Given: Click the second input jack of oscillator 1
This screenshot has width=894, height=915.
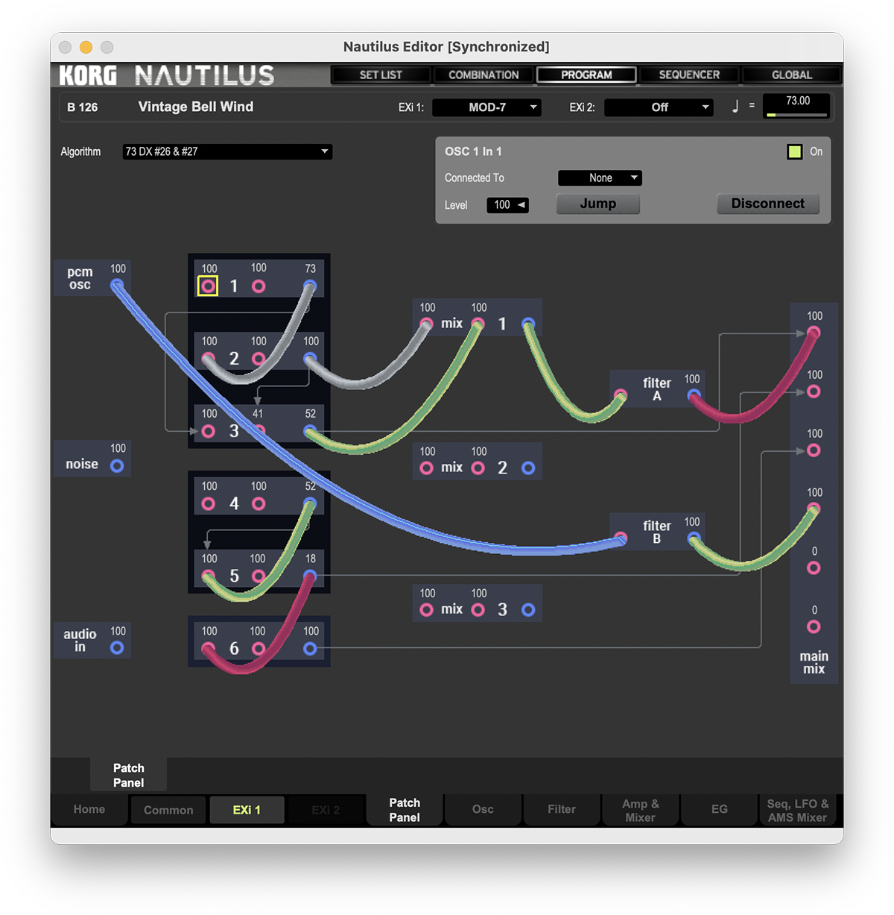Looking at the screenshot, I should click(259, 286).
